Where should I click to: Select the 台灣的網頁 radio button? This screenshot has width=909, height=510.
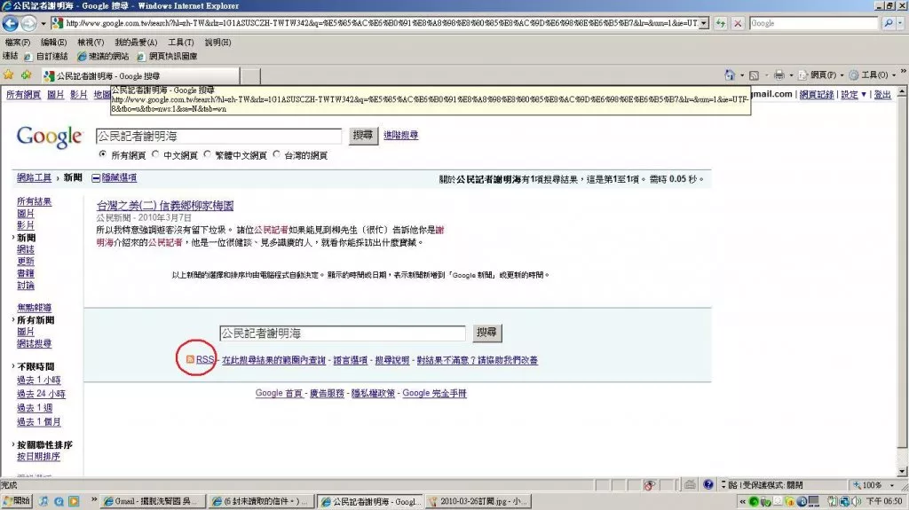277,154
